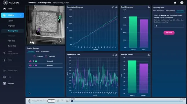Screen dimensions: 187x104
Task: Click the green Animal 0 bar in Total Distances
Action: pos(133,32)
